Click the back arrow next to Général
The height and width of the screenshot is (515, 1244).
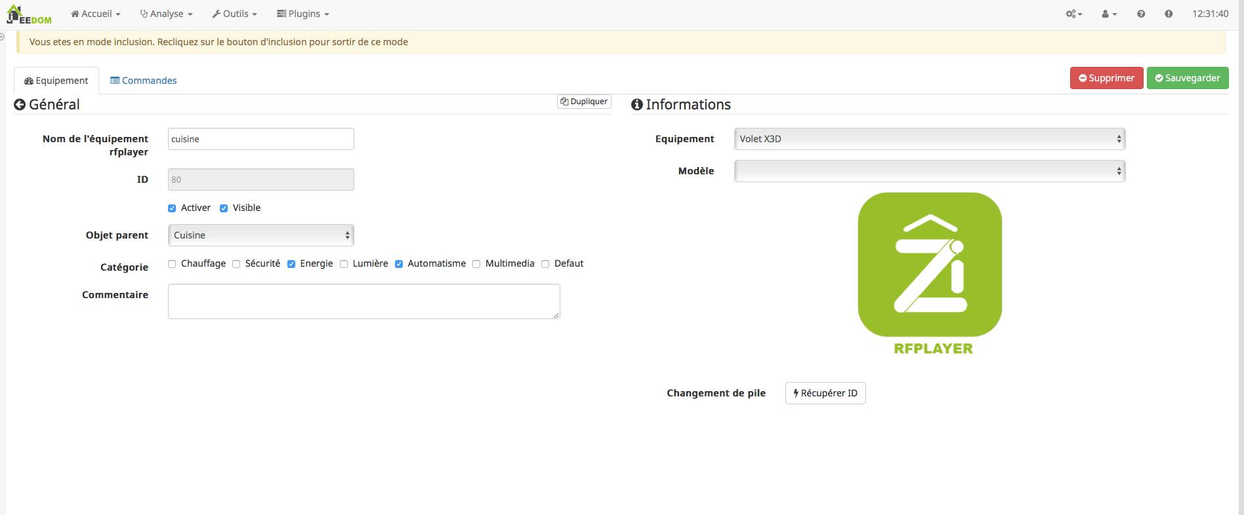20,105
